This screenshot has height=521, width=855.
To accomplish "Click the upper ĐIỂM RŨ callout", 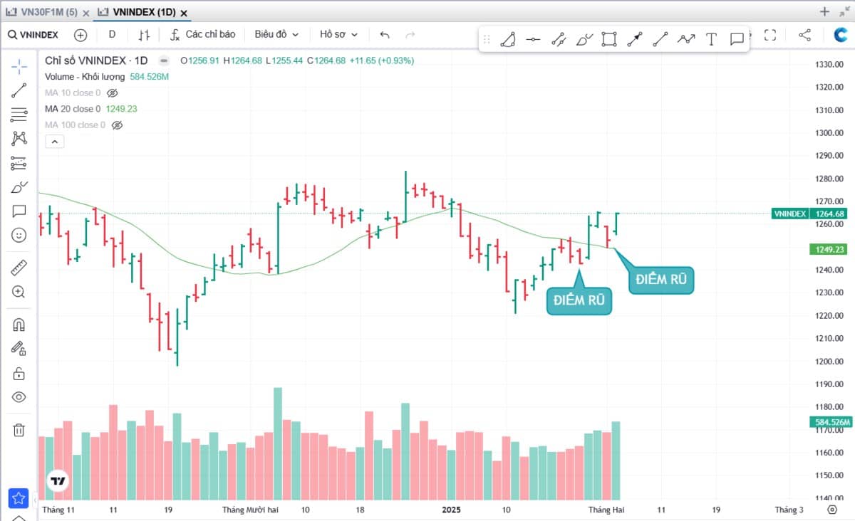I will pyautogui.click(x=660, y=280).
